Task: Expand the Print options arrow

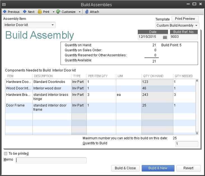Action: coord(53,12)
